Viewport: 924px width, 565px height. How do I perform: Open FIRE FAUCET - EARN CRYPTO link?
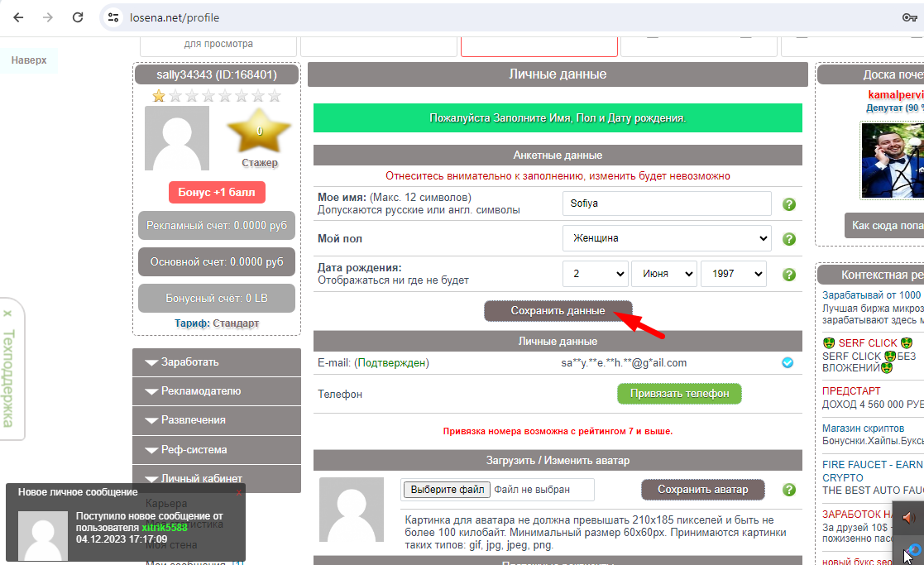(x=874, y=472)
